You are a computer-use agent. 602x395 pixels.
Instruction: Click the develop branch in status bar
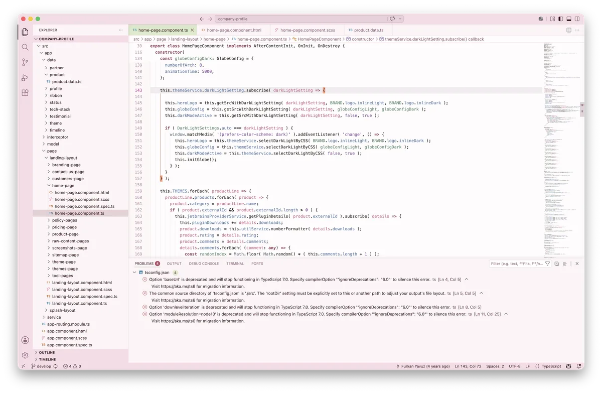tap(41, 366)
